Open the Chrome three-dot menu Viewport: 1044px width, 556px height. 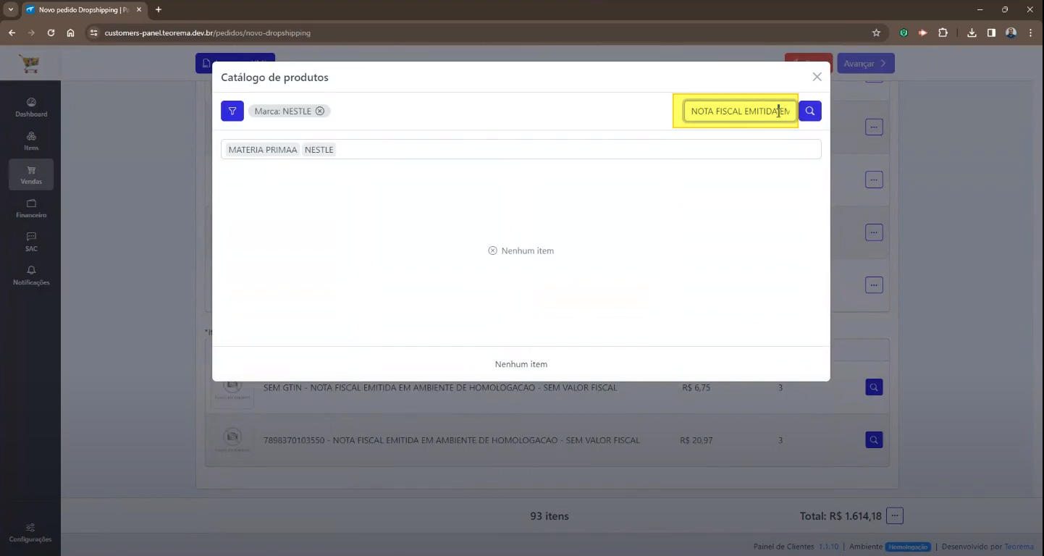click(x=1030, y=33)
